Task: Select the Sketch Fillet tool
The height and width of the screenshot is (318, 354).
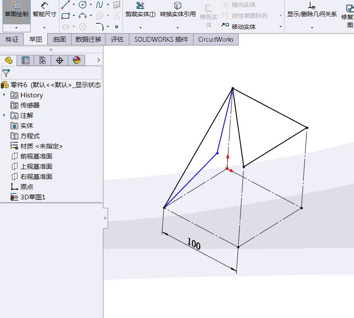Action: [100, 27]
